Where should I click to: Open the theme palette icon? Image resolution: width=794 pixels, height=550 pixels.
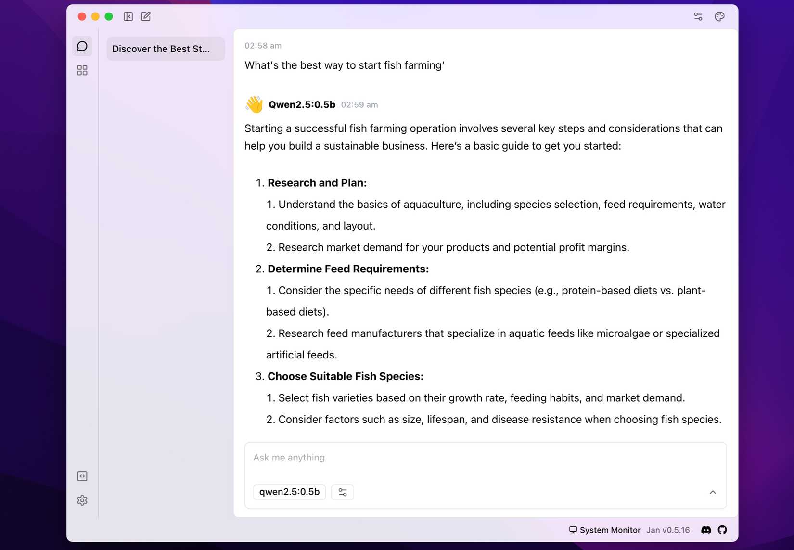(719, 16)
